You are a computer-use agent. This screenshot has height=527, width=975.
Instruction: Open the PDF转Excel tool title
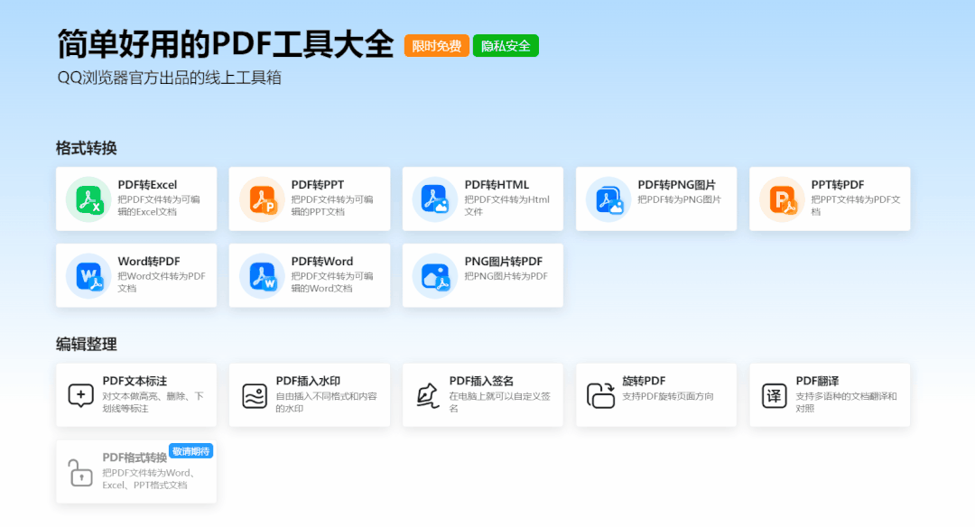pyautogui.click(x=147, y=185)
